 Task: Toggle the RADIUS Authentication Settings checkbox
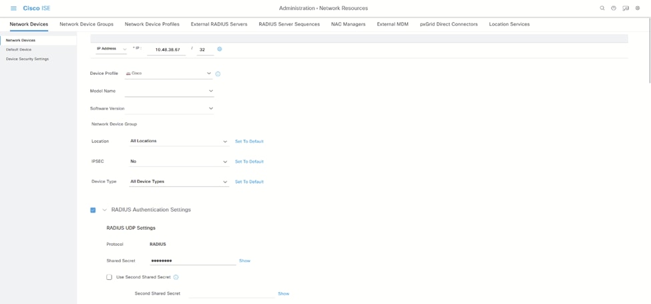(x=93, y=210)
